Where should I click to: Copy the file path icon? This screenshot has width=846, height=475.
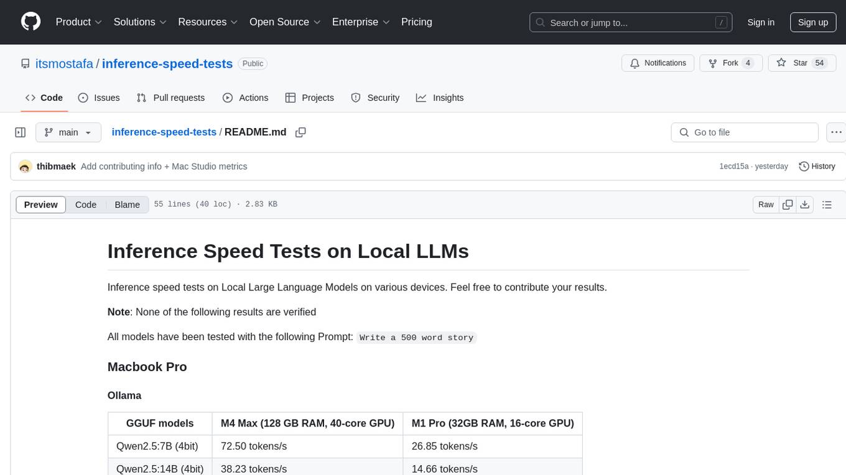click(301, 132)
